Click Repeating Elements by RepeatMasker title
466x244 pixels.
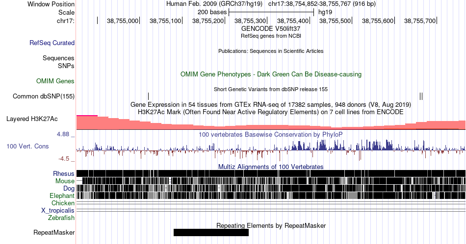[x=271, y=225]
